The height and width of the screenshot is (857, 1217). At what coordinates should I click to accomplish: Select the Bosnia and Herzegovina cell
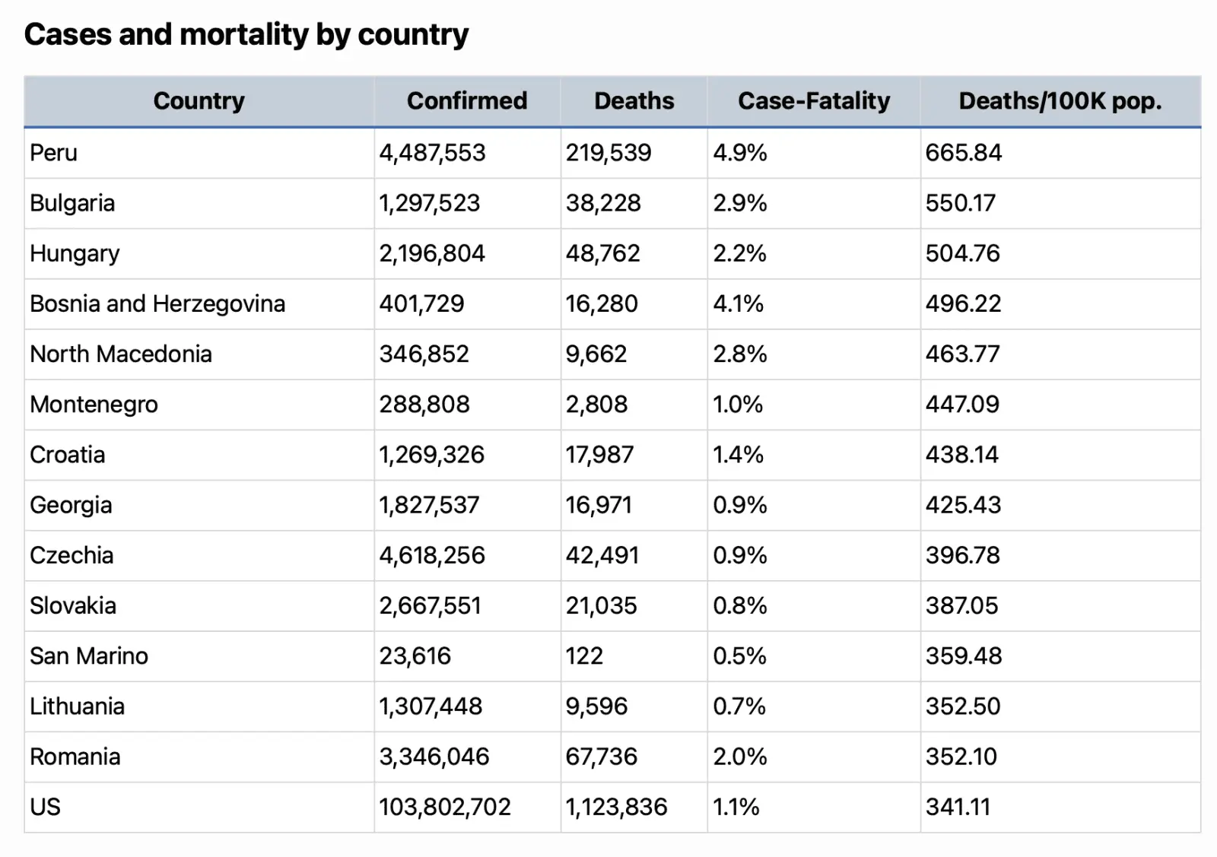157,303
